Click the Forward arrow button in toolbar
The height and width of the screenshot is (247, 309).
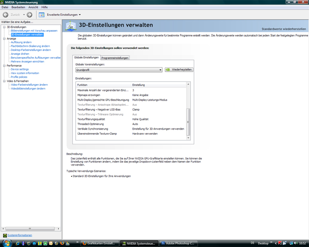30,15
